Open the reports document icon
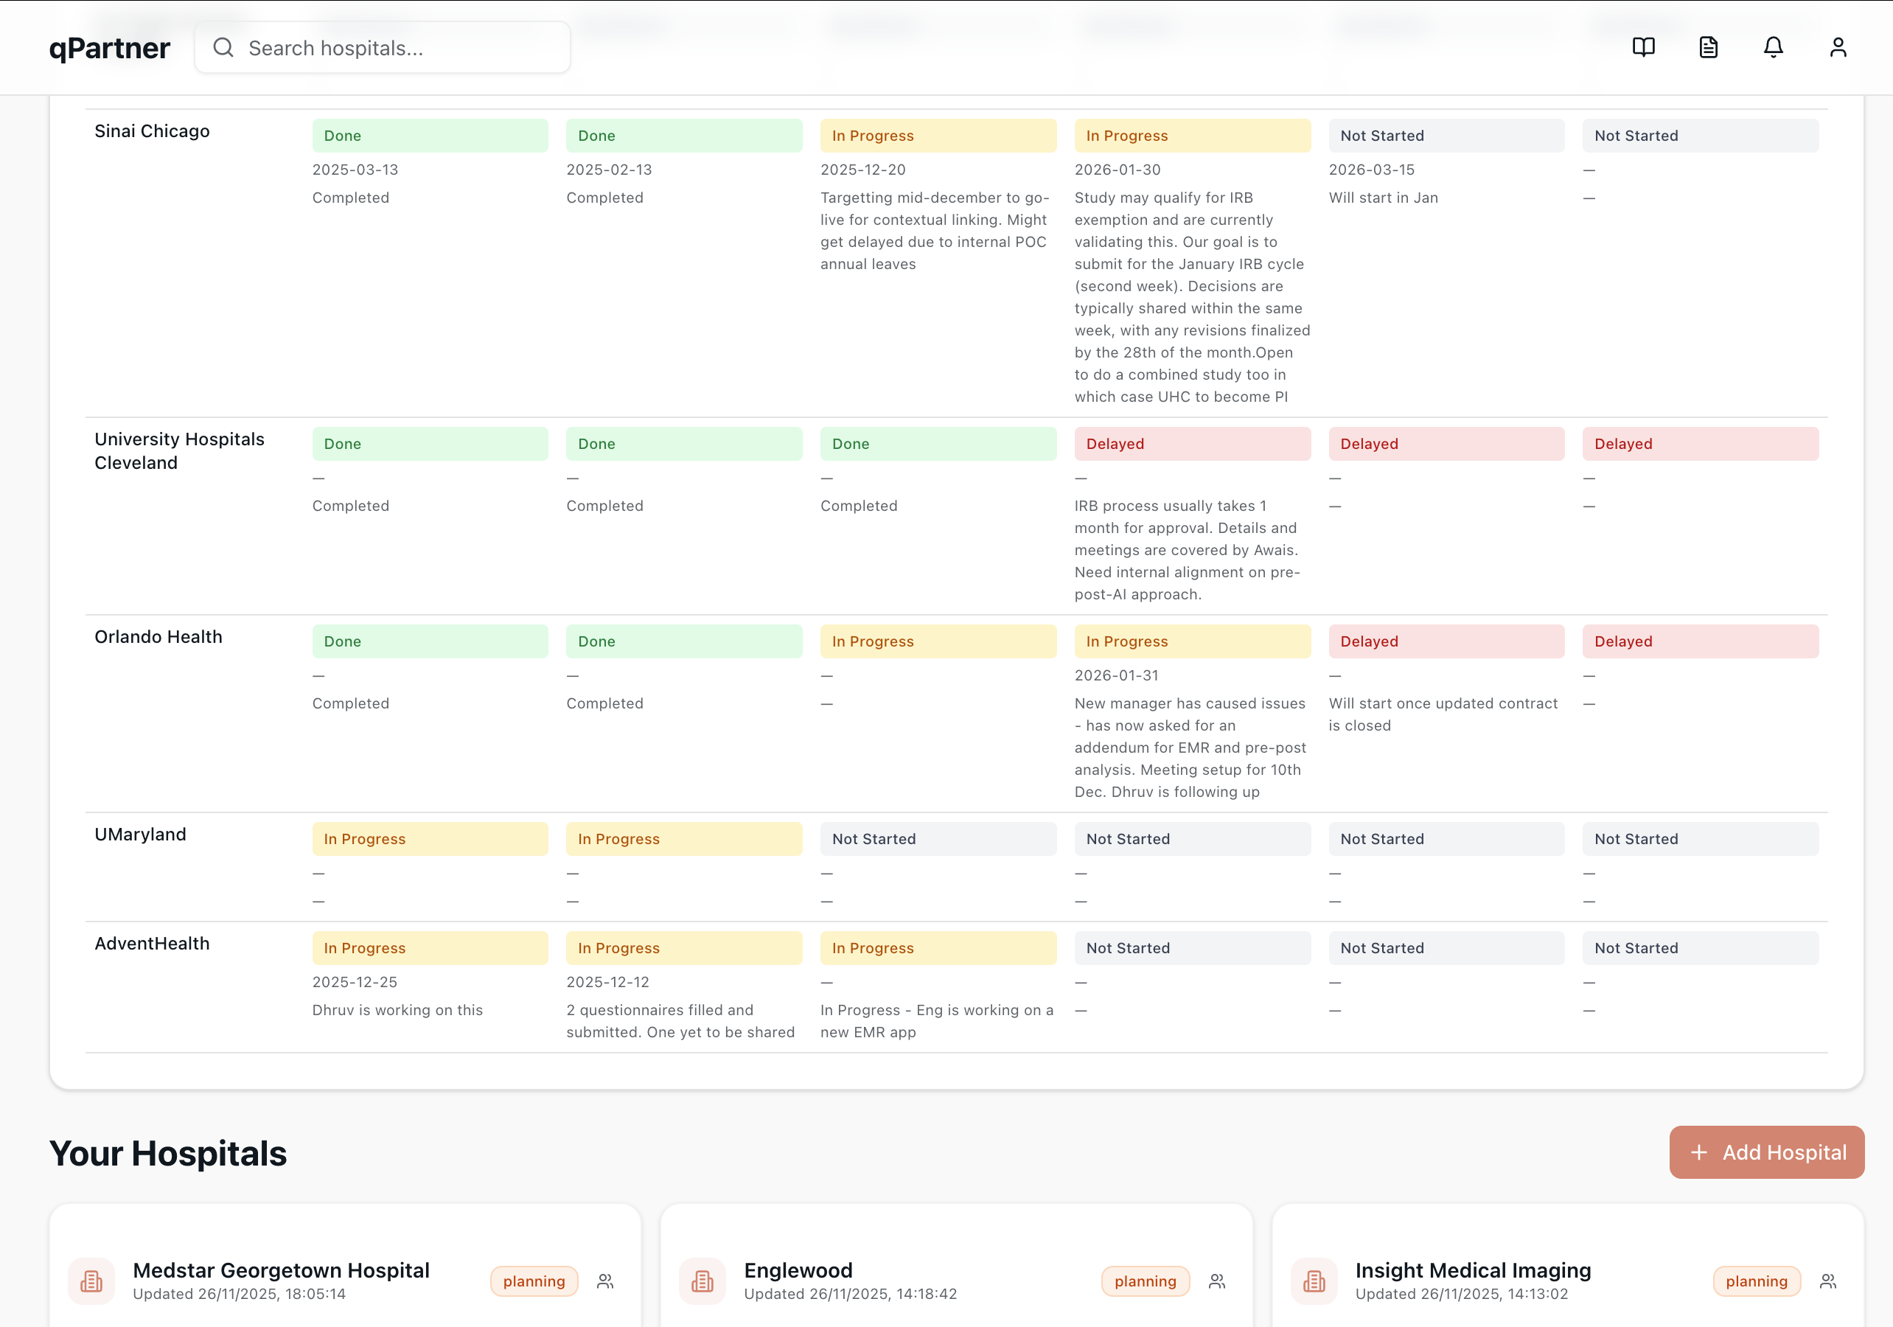Viewport: 1893px width, 1327px height. [x=1707, y=47]
